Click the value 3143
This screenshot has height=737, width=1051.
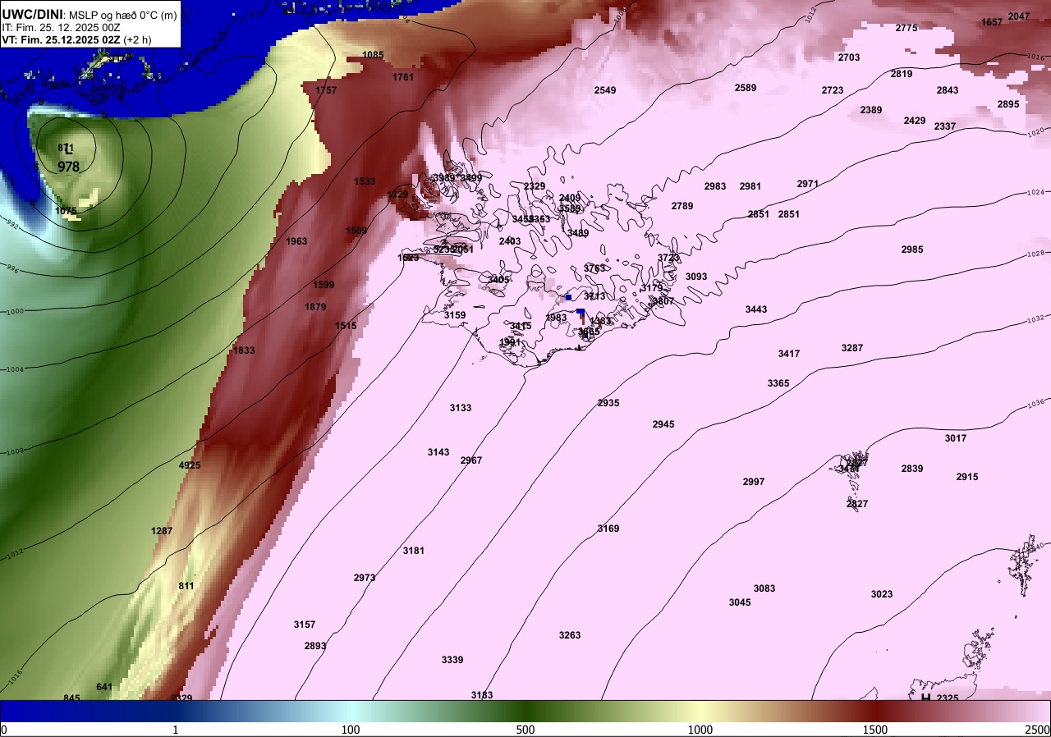tap(438, 452)
